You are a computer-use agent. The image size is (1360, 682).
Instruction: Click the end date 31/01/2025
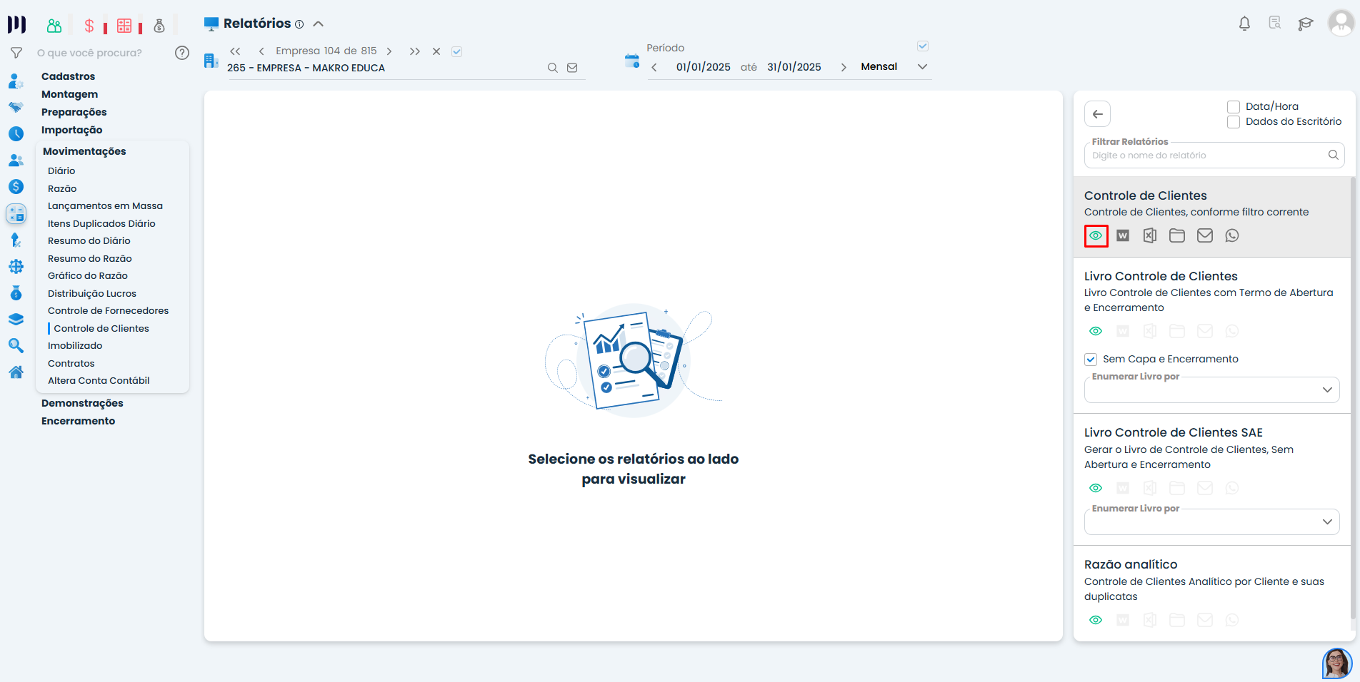(x=794, y=67)
